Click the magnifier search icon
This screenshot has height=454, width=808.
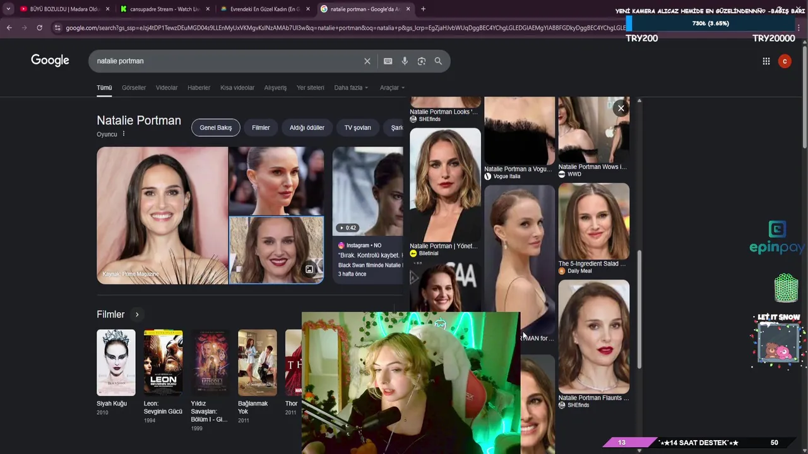[x=438, y=61]
